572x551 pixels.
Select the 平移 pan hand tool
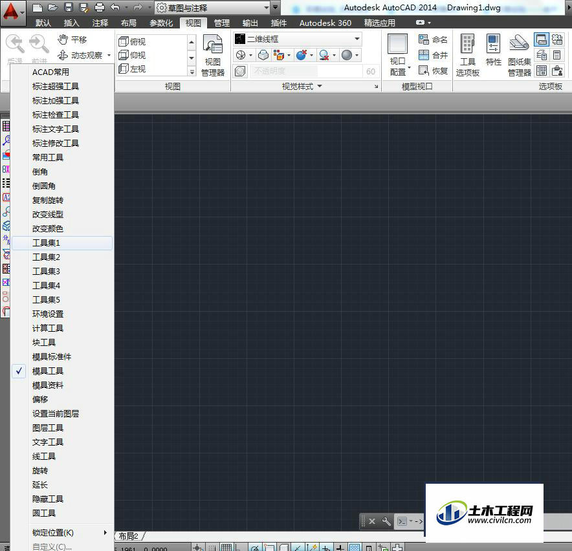[x=72, y=39]
